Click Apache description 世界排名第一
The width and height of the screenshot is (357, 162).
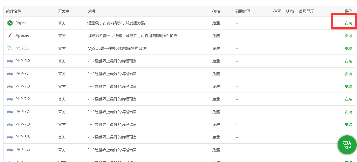tap(132, 36)
